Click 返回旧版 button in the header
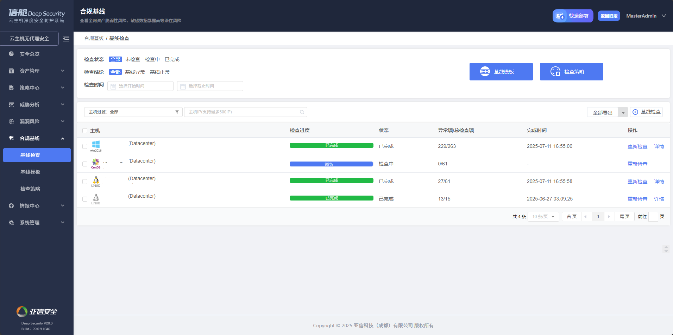 click(x=609, y=16)
